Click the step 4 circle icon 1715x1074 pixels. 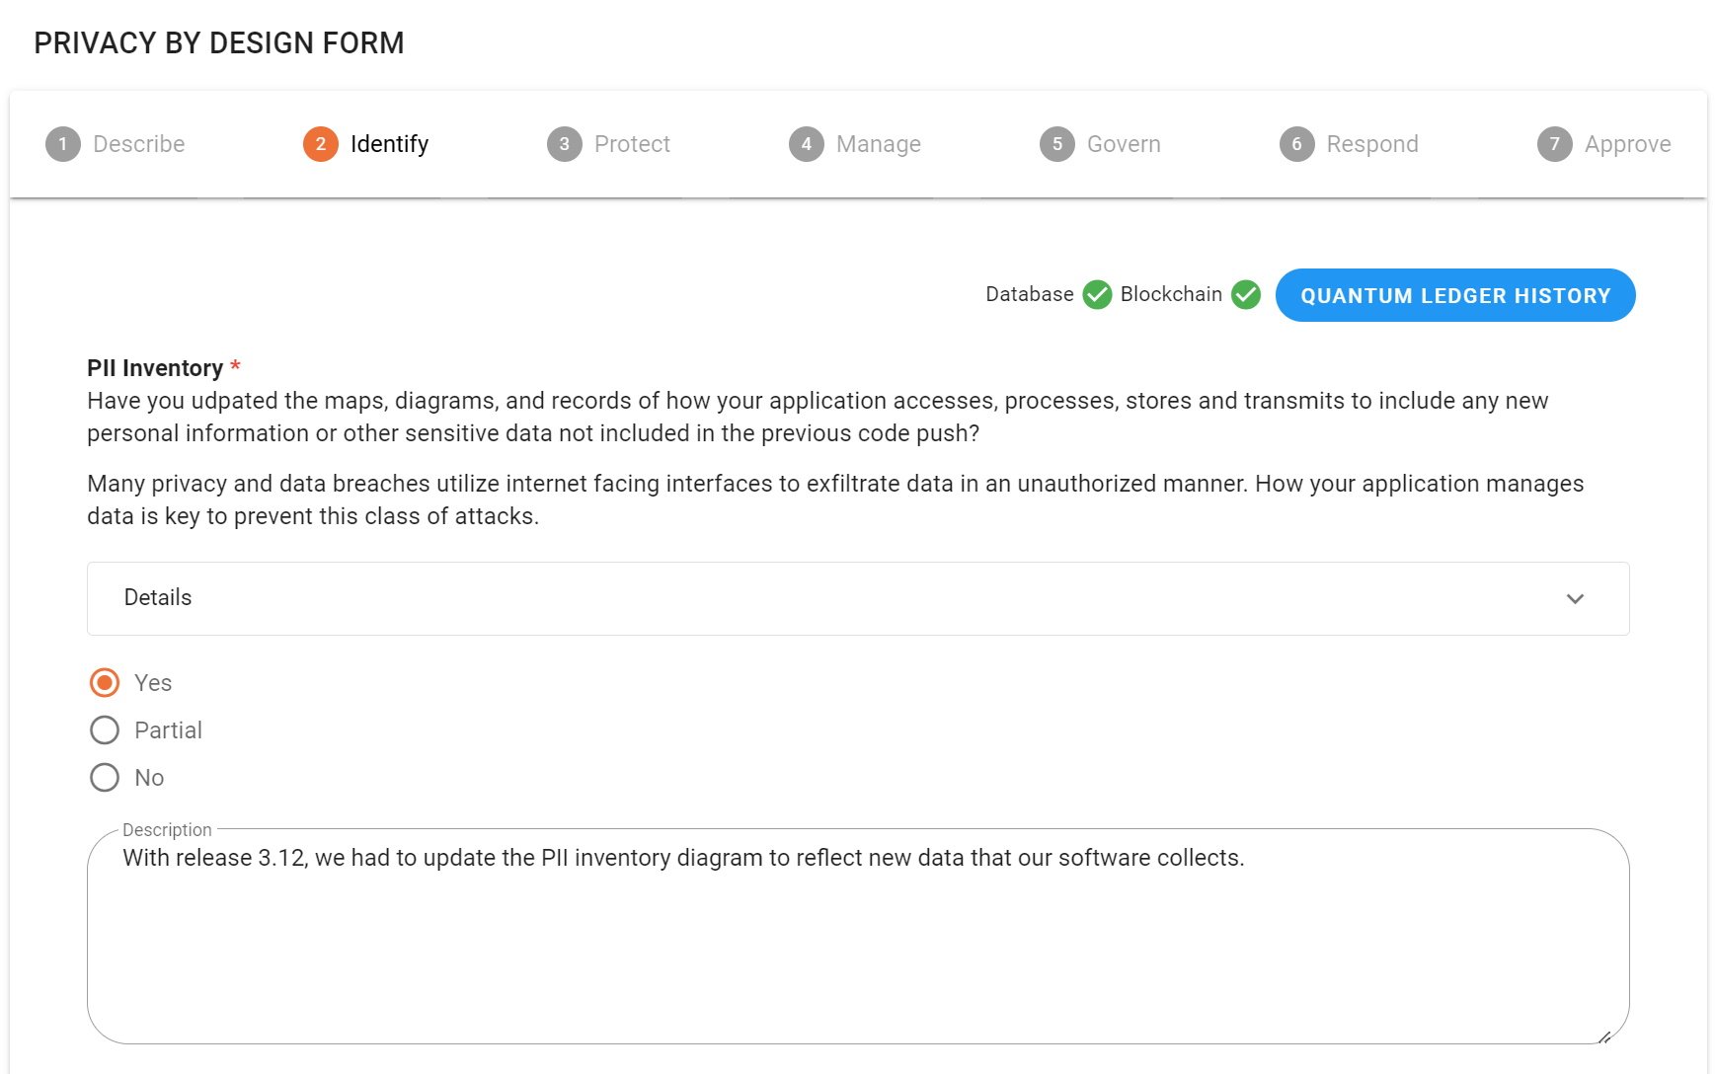click(807, 144)
